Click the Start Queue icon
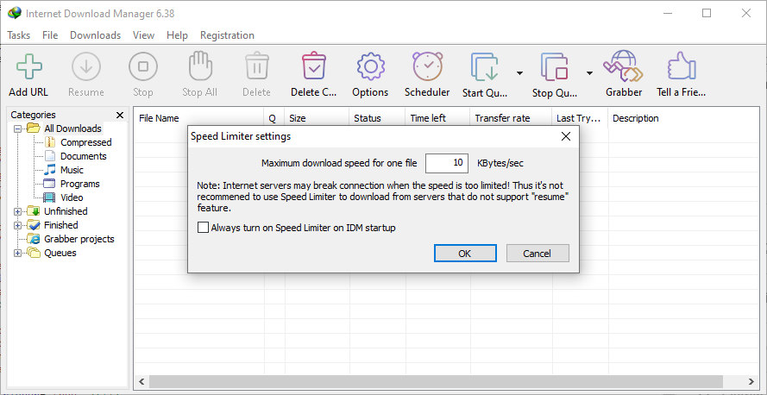 pyautogui.click(x=485, y=67)
